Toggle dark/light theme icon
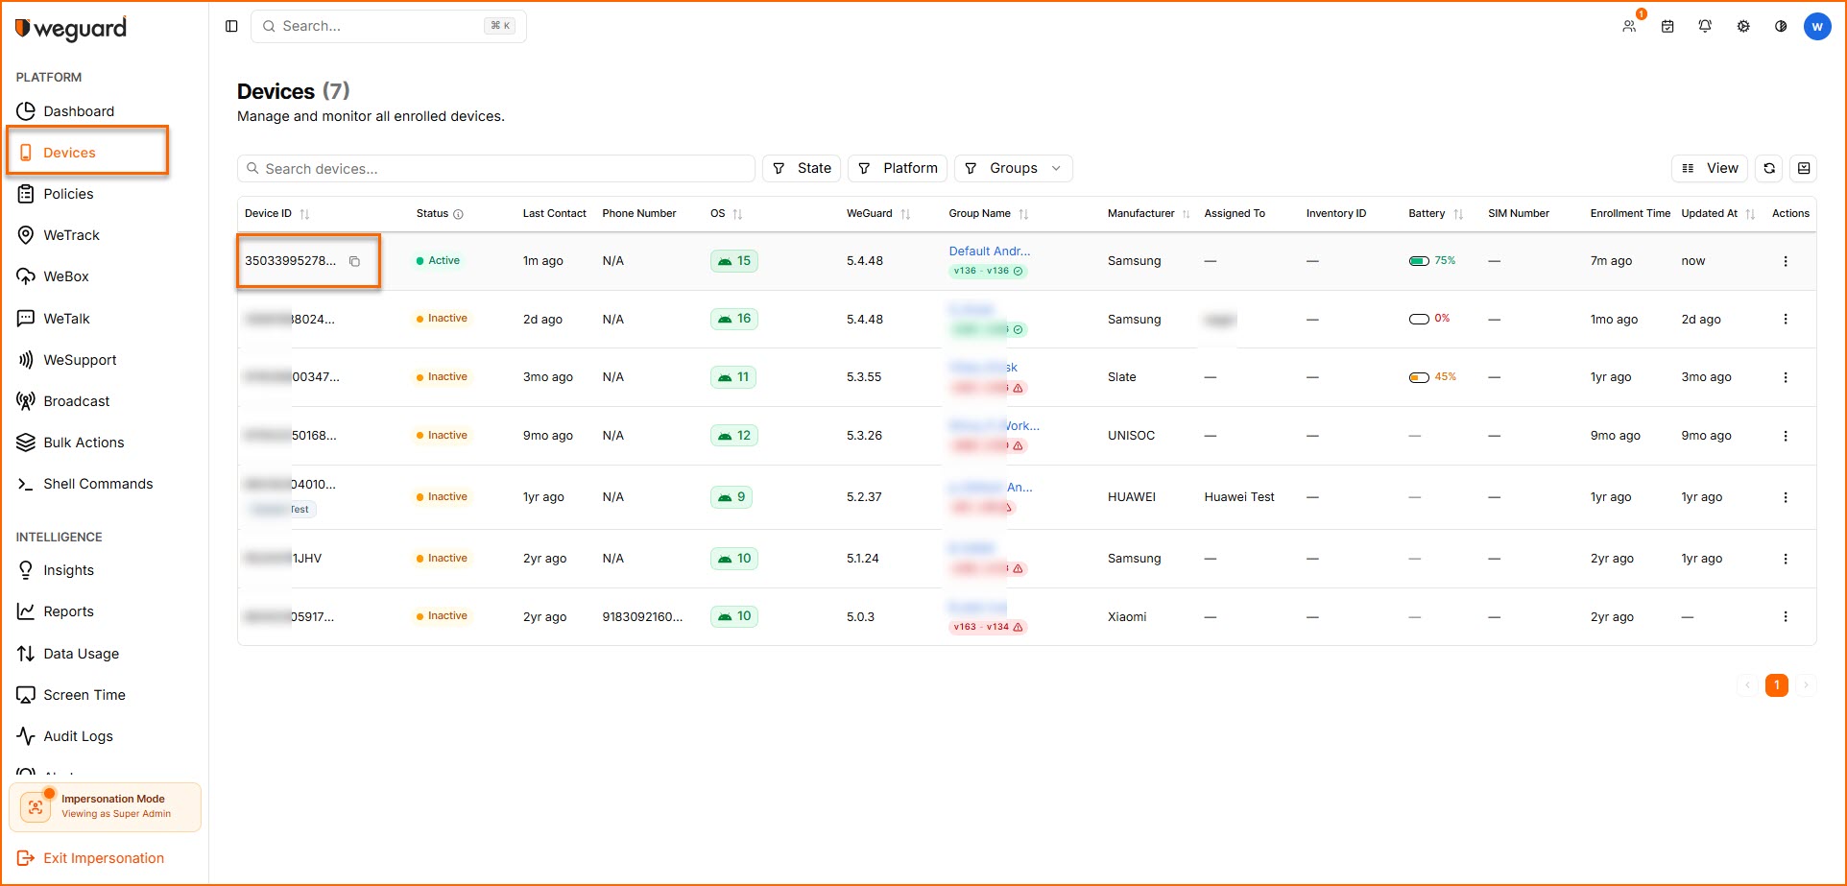This screenshot has height=886, width=1847. tap(1781, 26)
